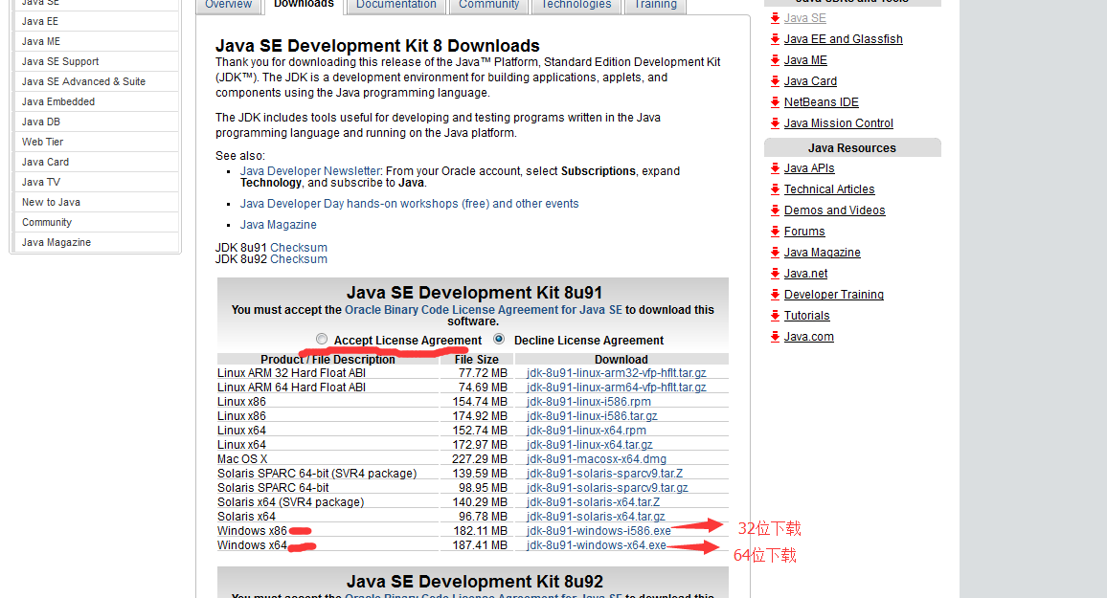Open Java EE and Glassfish link
Screen dimensions: 1107x598
tap(843, 39)
